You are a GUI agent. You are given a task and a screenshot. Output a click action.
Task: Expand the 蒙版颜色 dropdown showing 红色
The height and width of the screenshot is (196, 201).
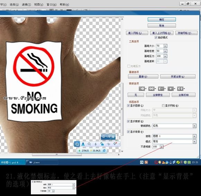194,126
